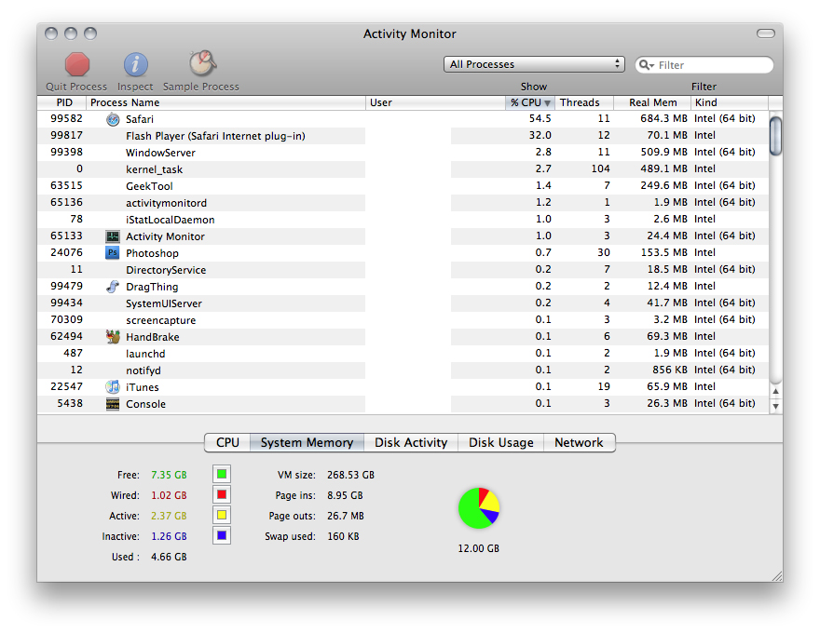820x633 pixels.
Task: Click the window resize grip icon
Action: pos(777,575)
